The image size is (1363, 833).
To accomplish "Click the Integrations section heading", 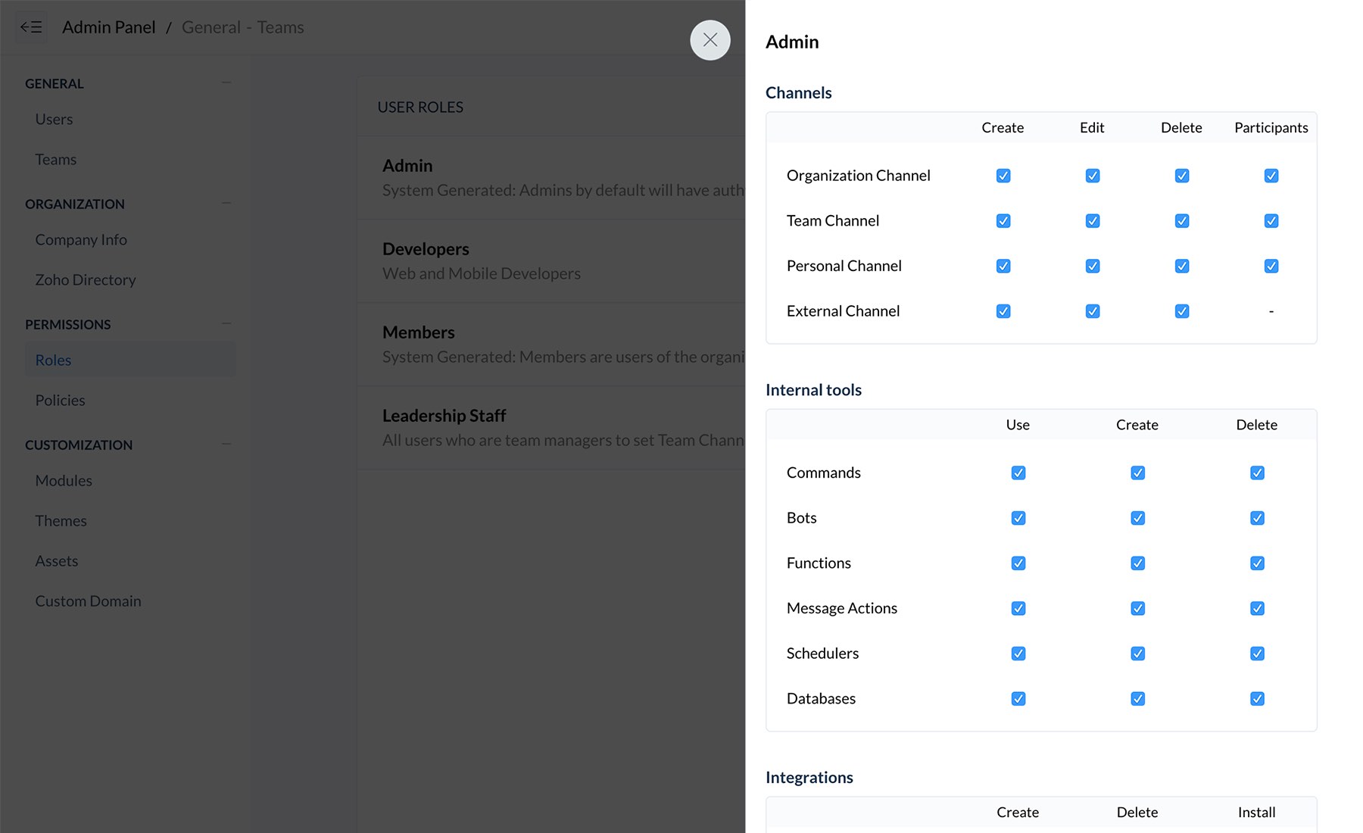I will (809, 778).
